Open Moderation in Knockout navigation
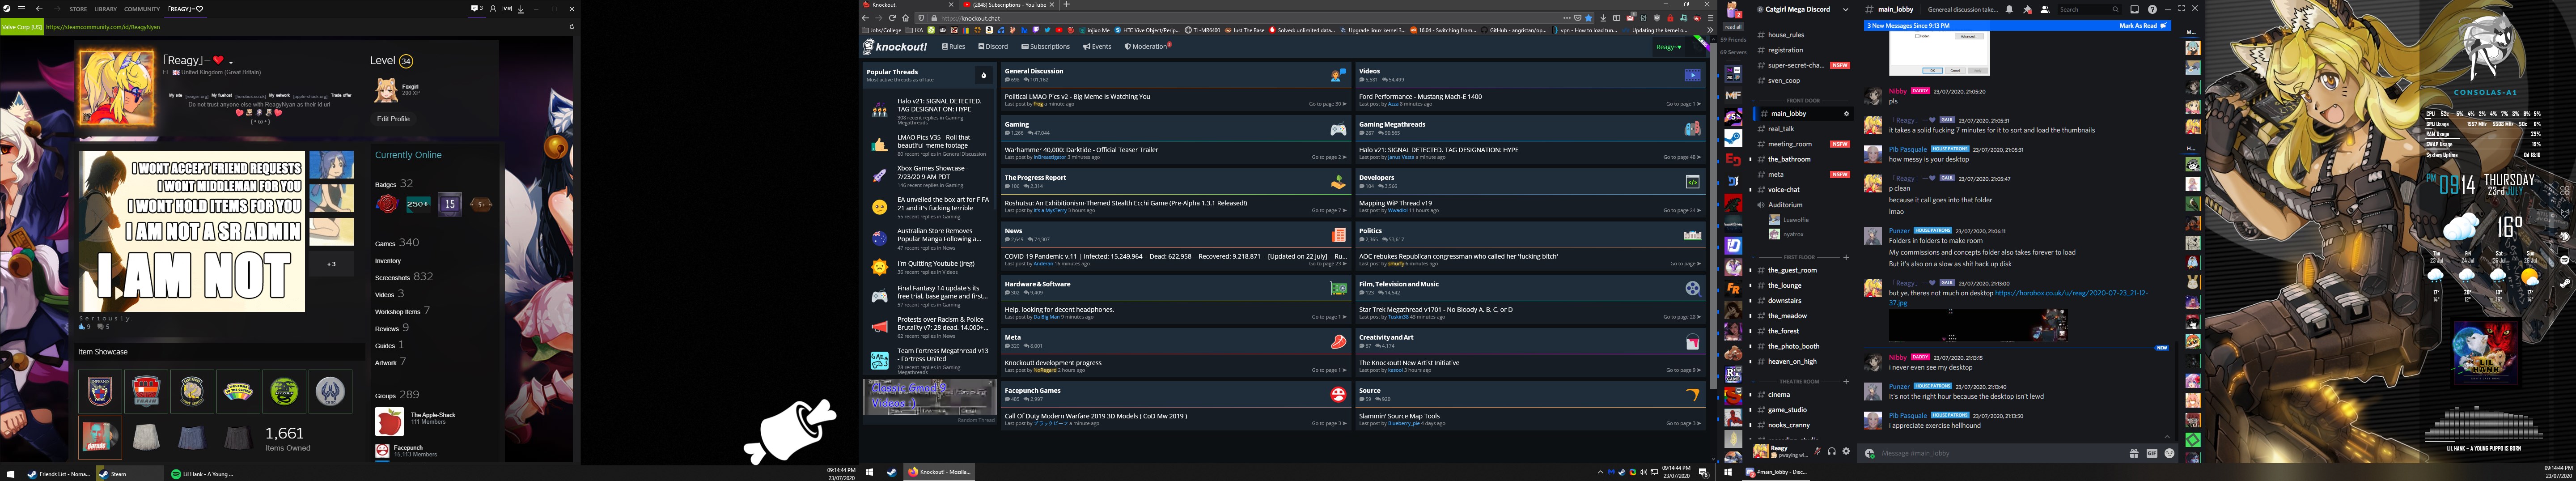Image resolution: width=2576 pixels, height=481 pixels. click(x=1147, y=47)
